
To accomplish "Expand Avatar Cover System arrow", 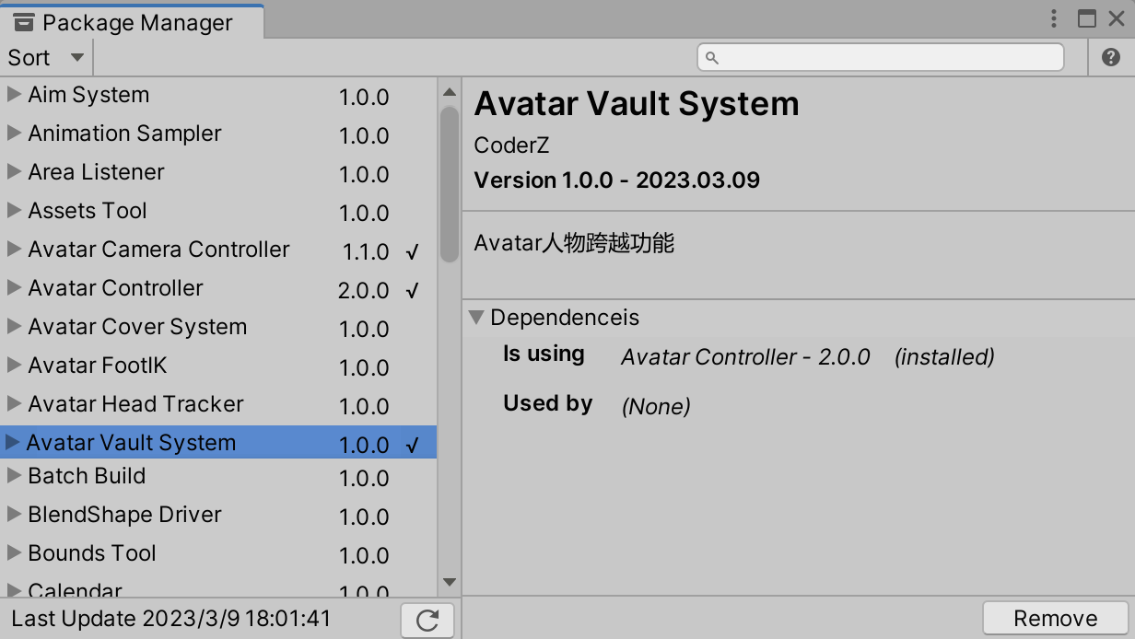I will (x=14, y=326).
